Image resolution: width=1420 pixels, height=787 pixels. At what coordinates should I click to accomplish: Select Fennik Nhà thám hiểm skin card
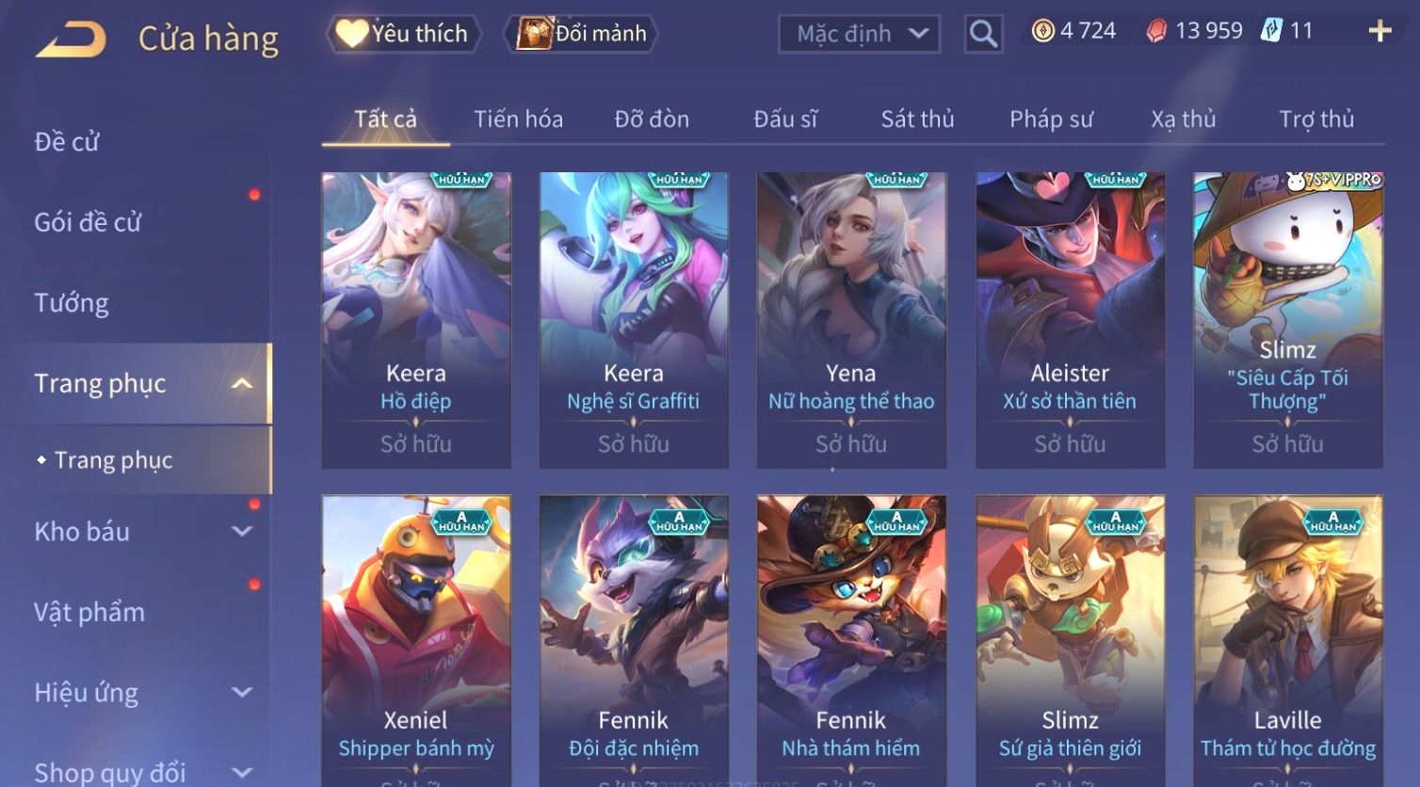click(851, 641)
